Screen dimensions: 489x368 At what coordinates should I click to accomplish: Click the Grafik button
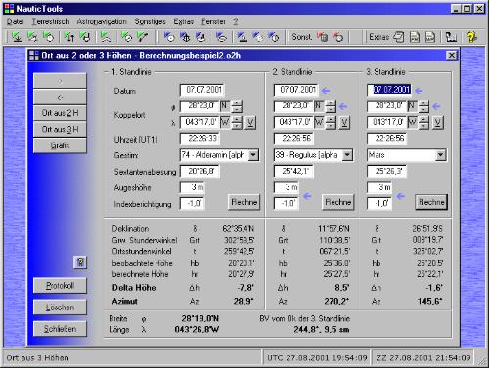pyautogui.click(x=60, y=145)
